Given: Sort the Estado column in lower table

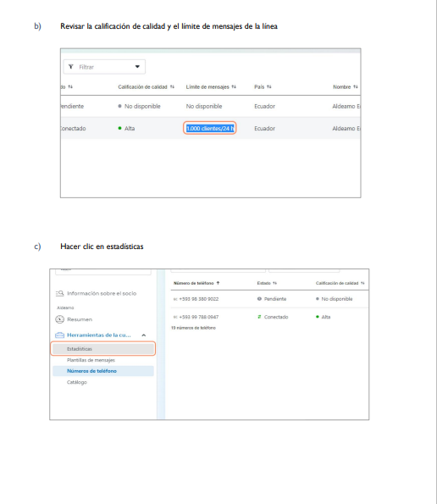Looking at the screenshot, I should point(274,283).
